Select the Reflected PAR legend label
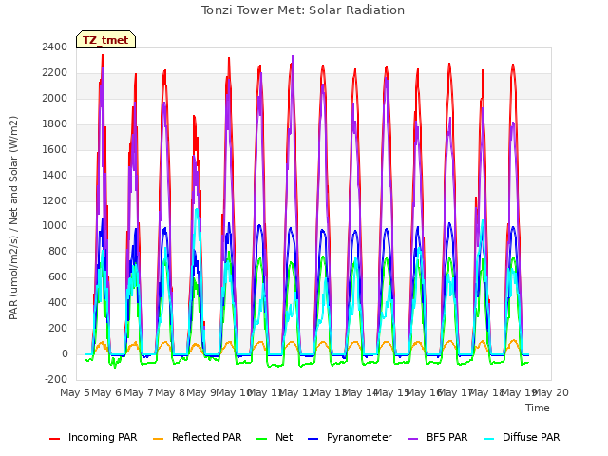This screenshot has width=608, height=456. (x=207, y=437)
